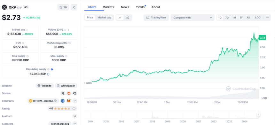
Task: Open the GitHub social icon
Action: pos(75,93)
